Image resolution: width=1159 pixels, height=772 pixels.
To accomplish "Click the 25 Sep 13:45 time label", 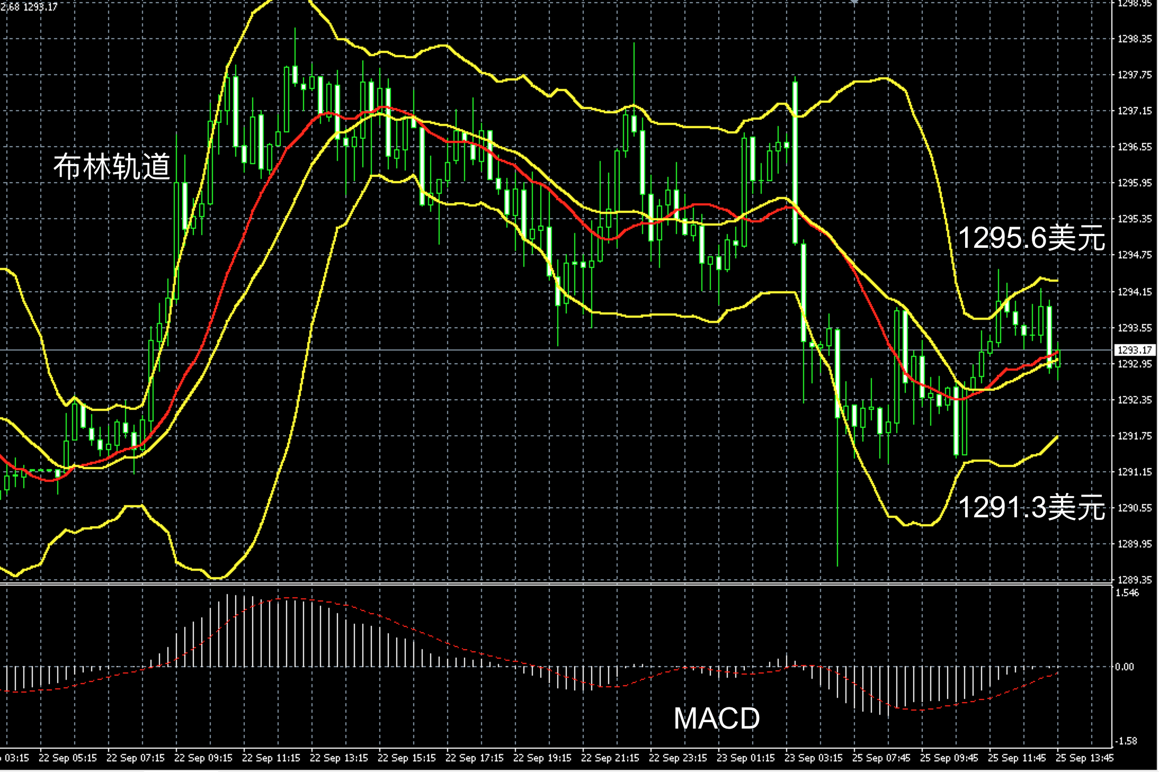I will click(x=1085, y=758).
